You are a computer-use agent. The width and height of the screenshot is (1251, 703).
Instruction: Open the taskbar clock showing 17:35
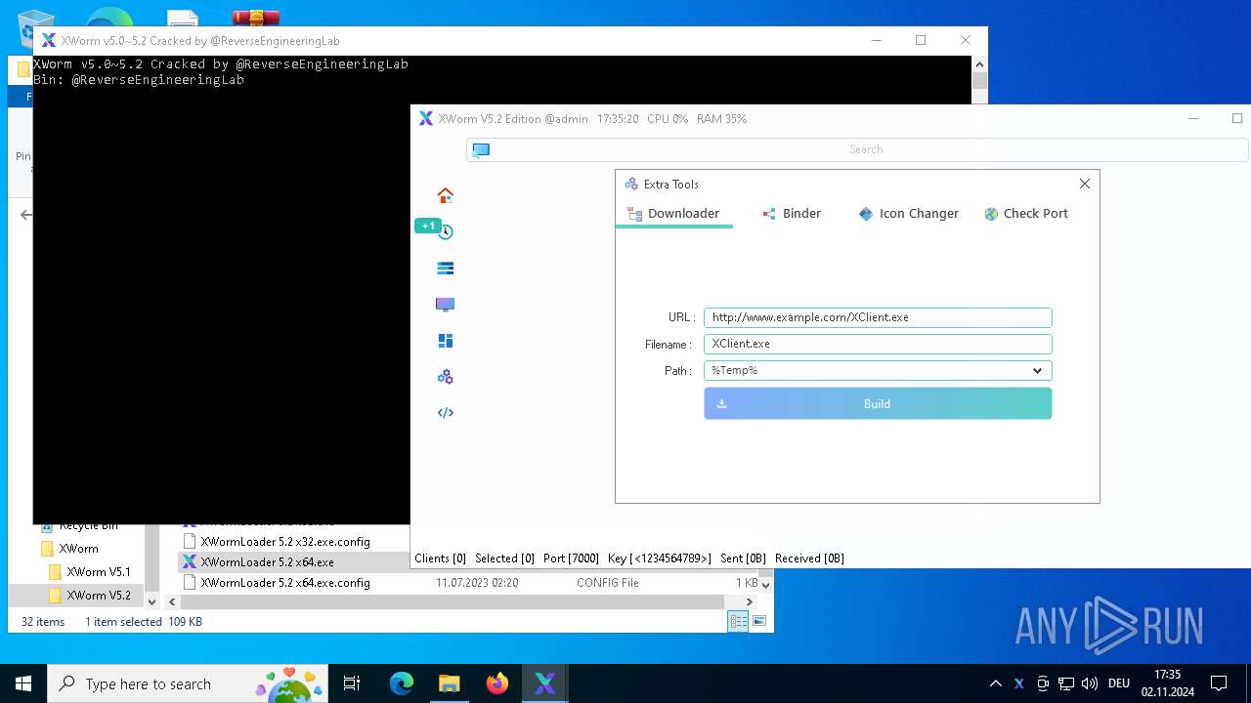tap(1167, 683)
